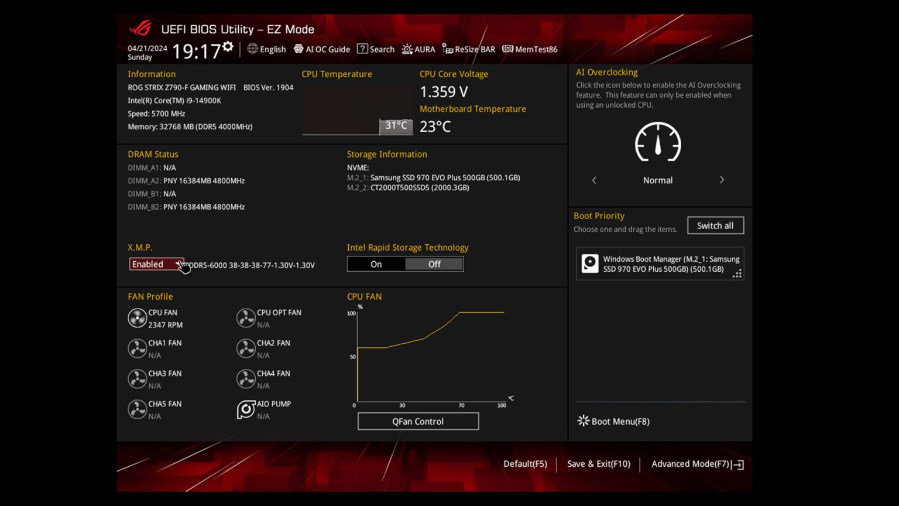The image size is (899, 506).
Task: Click the '2347 RPM' CPU fan speed
Action: [x=165, y=325]
